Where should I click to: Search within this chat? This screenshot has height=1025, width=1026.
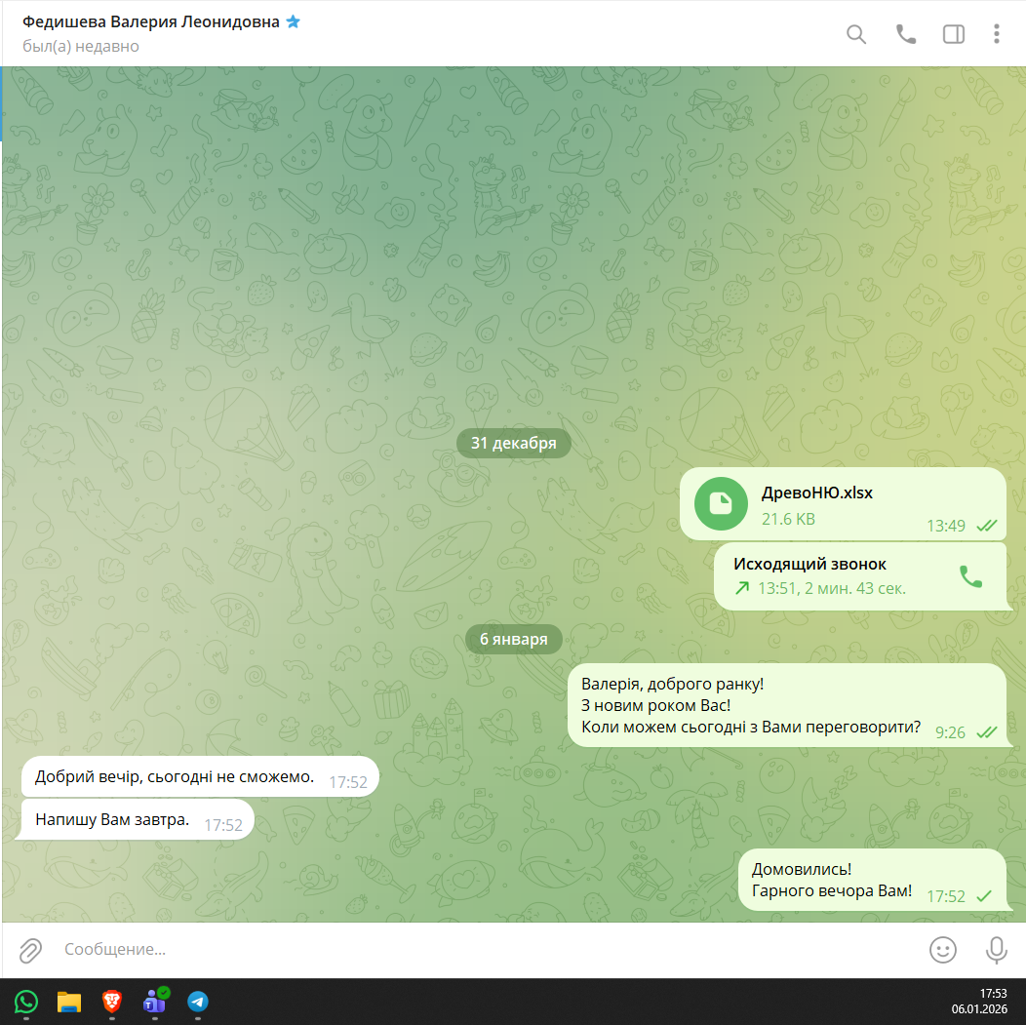[856, 34]
